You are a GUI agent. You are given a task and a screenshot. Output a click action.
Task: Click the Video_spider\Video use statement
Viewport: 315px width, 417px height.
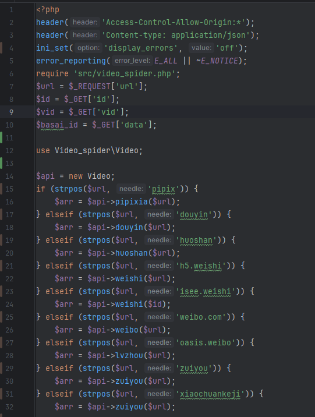point(97,150)
